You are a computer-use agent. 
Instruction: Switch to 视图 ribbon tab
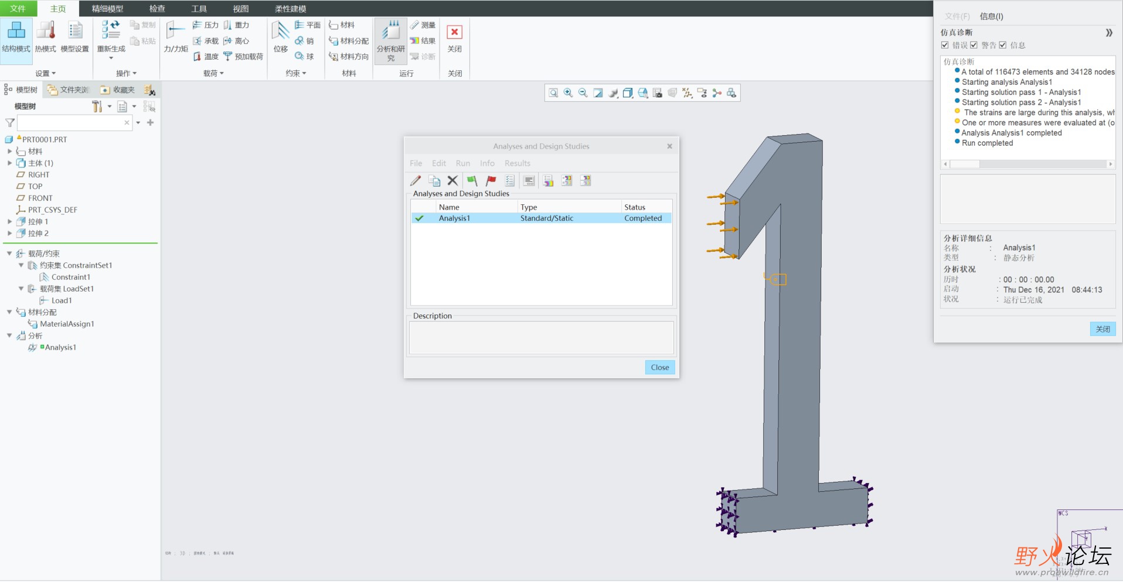click(241, 9)
